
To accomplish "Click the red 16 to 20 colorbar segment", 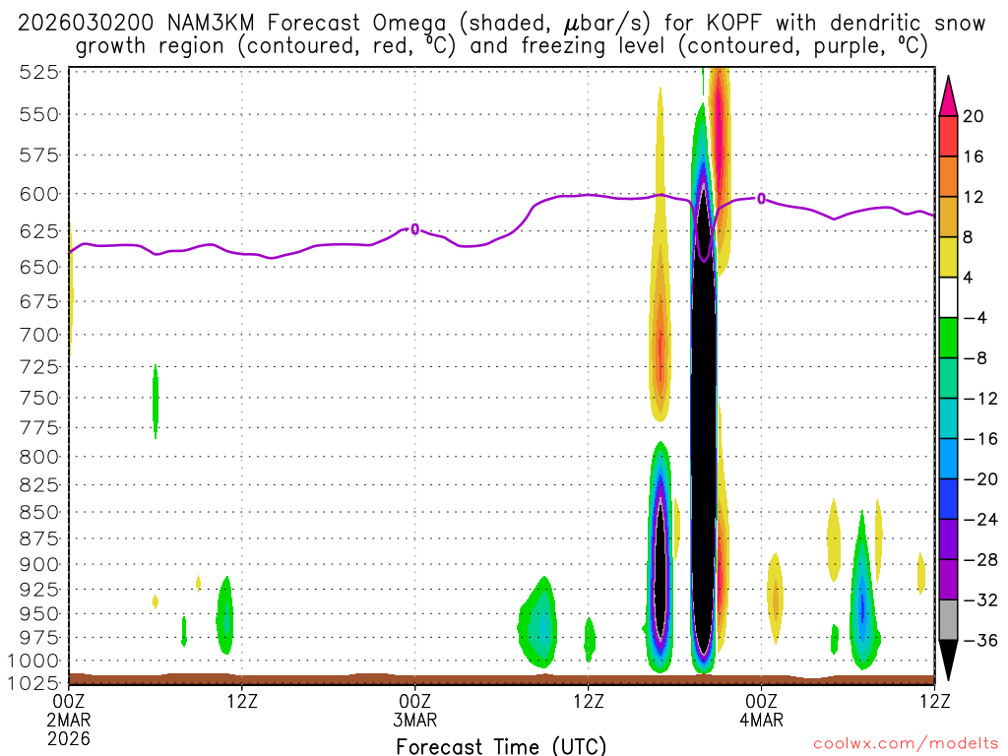I will (x=948, y=136).
